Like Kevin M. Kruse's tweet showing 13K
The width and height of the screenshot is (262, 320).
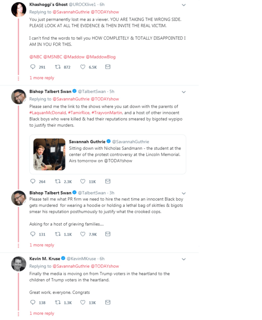pos(82,302)
